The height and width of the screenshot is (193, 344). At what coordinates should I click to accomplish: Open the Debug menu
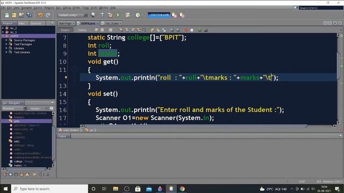coord(67,8)
